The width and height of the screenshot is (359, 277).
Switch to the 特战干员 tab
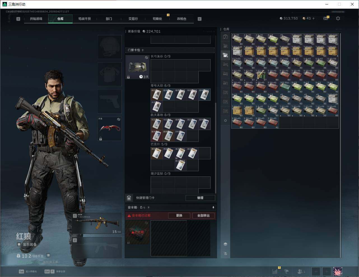coord(85,19)
